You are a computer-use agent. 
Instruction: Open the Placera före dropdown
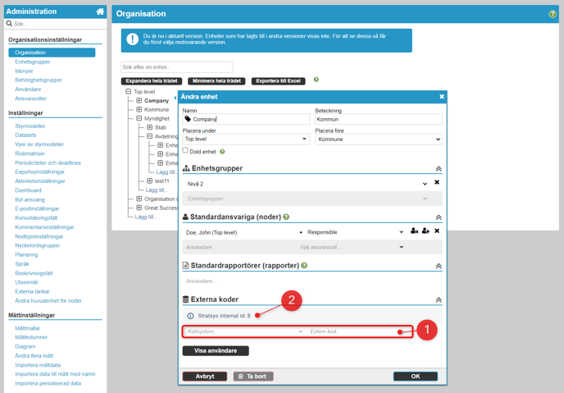(378, 139)
